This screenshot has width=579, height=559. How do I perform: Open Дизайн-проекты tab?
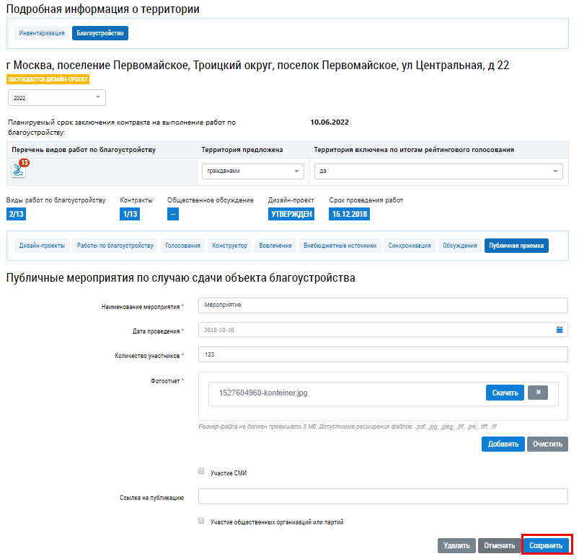42,246
